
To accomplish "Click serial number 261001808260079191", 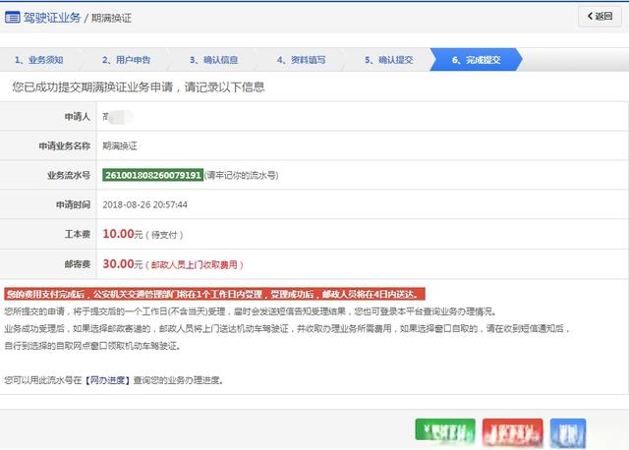I will 153,175.
